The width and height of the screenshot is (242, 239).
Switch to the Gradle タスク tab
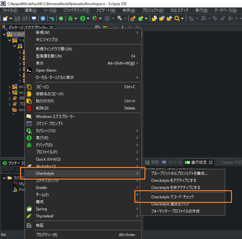(229, 162)
